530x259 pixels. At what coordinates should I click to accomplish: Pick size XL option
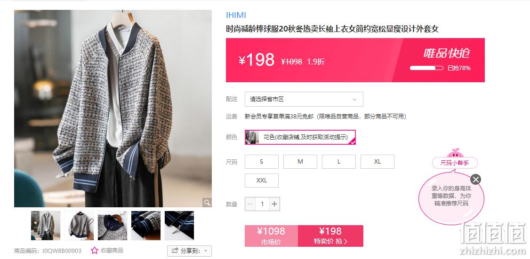(377, 162)
